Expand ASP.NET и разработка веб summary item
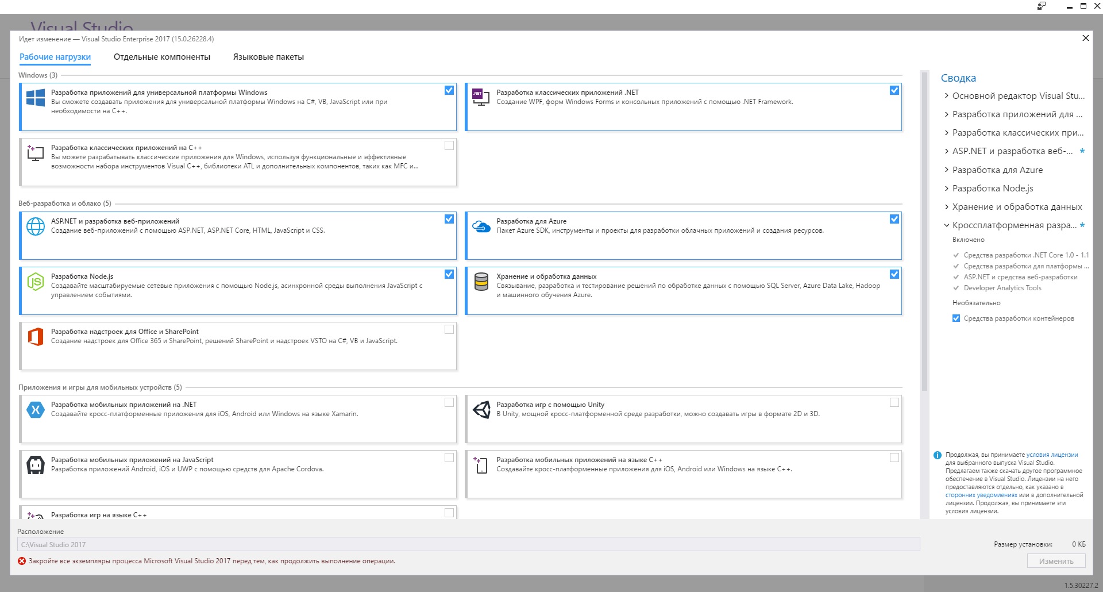The height and width of the screenshot is (592, 1103). click(x=947, y=151)
